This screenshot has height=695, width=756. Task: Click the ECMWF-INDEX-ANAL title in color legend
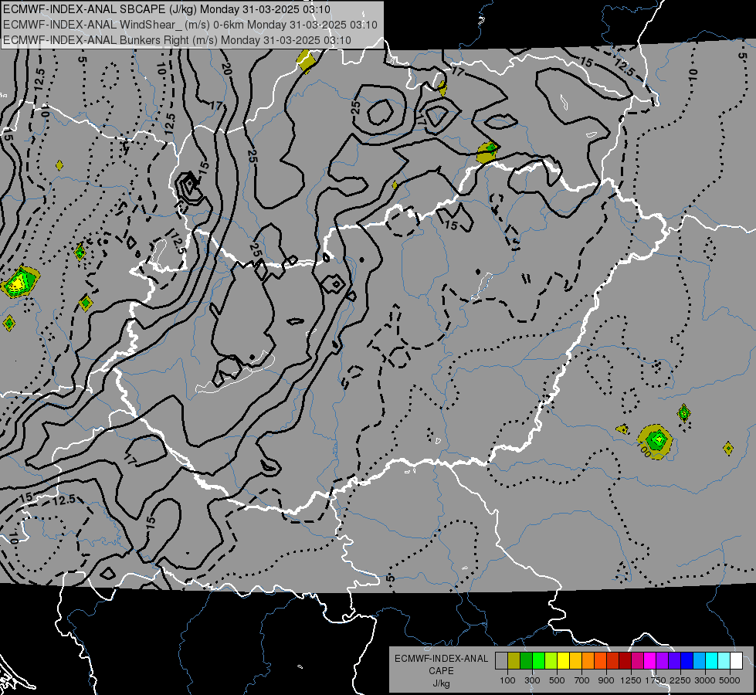click(x=441, y=659)
